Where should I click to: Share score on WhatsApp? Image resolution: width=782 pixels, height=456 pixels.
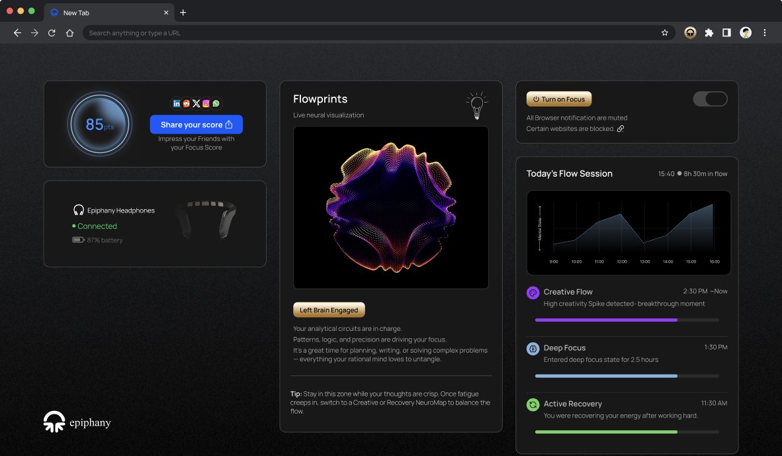coord(216,103)
